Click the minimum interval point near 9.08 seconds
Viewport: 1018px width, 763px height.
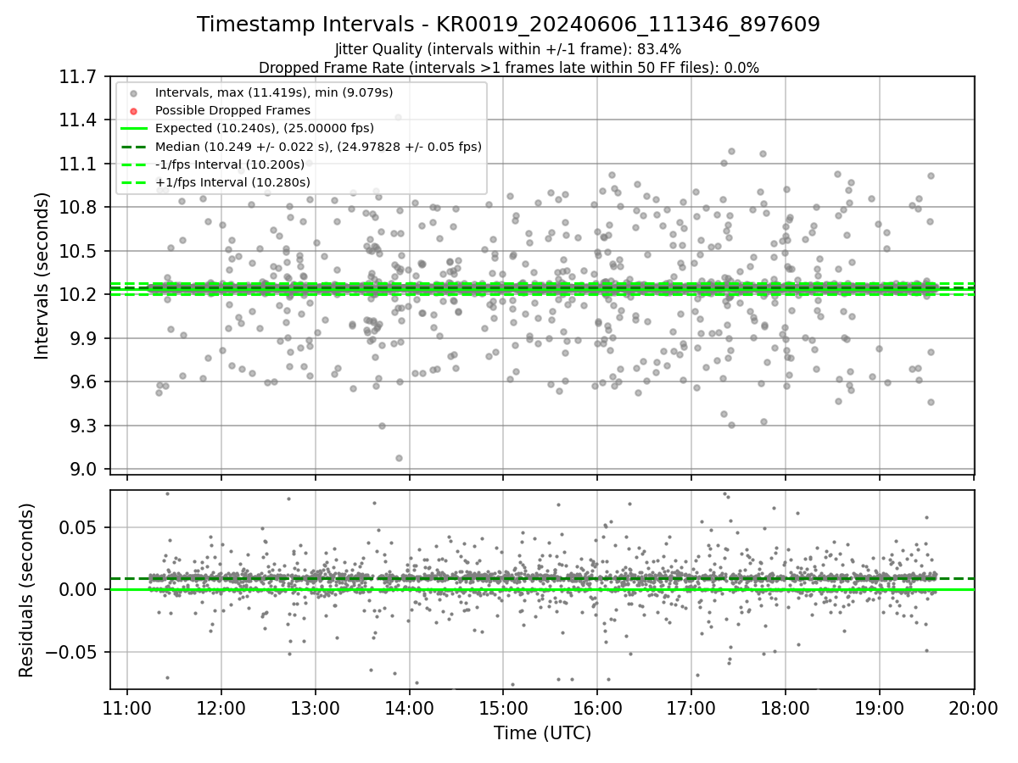399,458
